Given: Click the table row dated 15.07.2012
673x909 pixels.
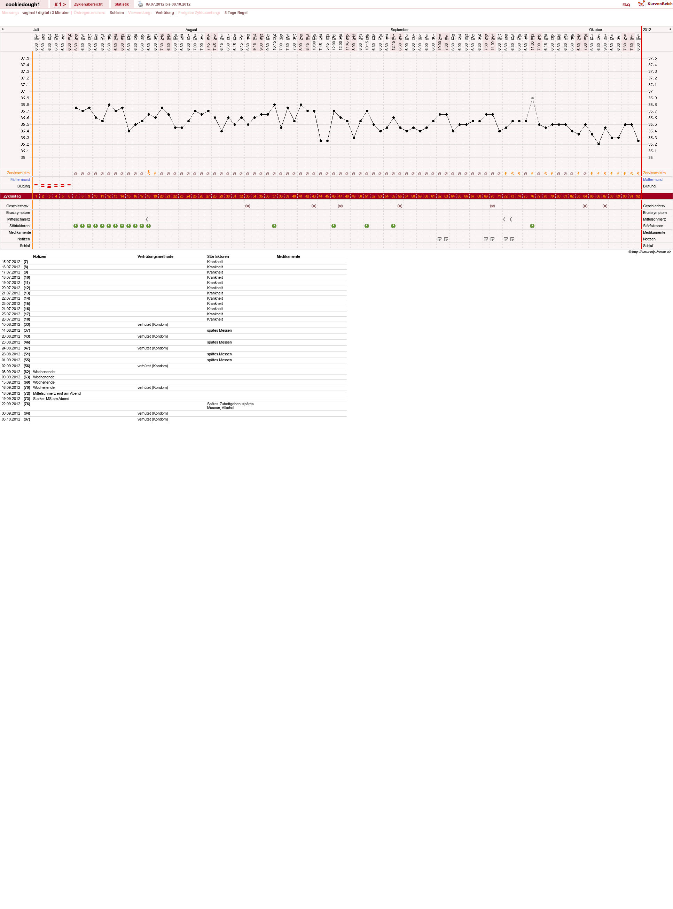Looking at the screenshot, I should click(173, 262).
